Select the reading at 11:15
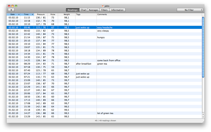 coord(104,18)
